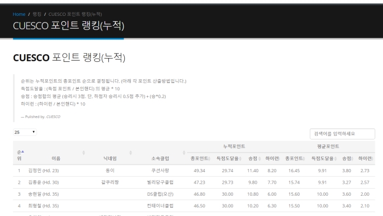The width and height of the screenshot is (383, 216).
Task: Select player name 송현일 (Hd. 35)
Action: (43, 194)
